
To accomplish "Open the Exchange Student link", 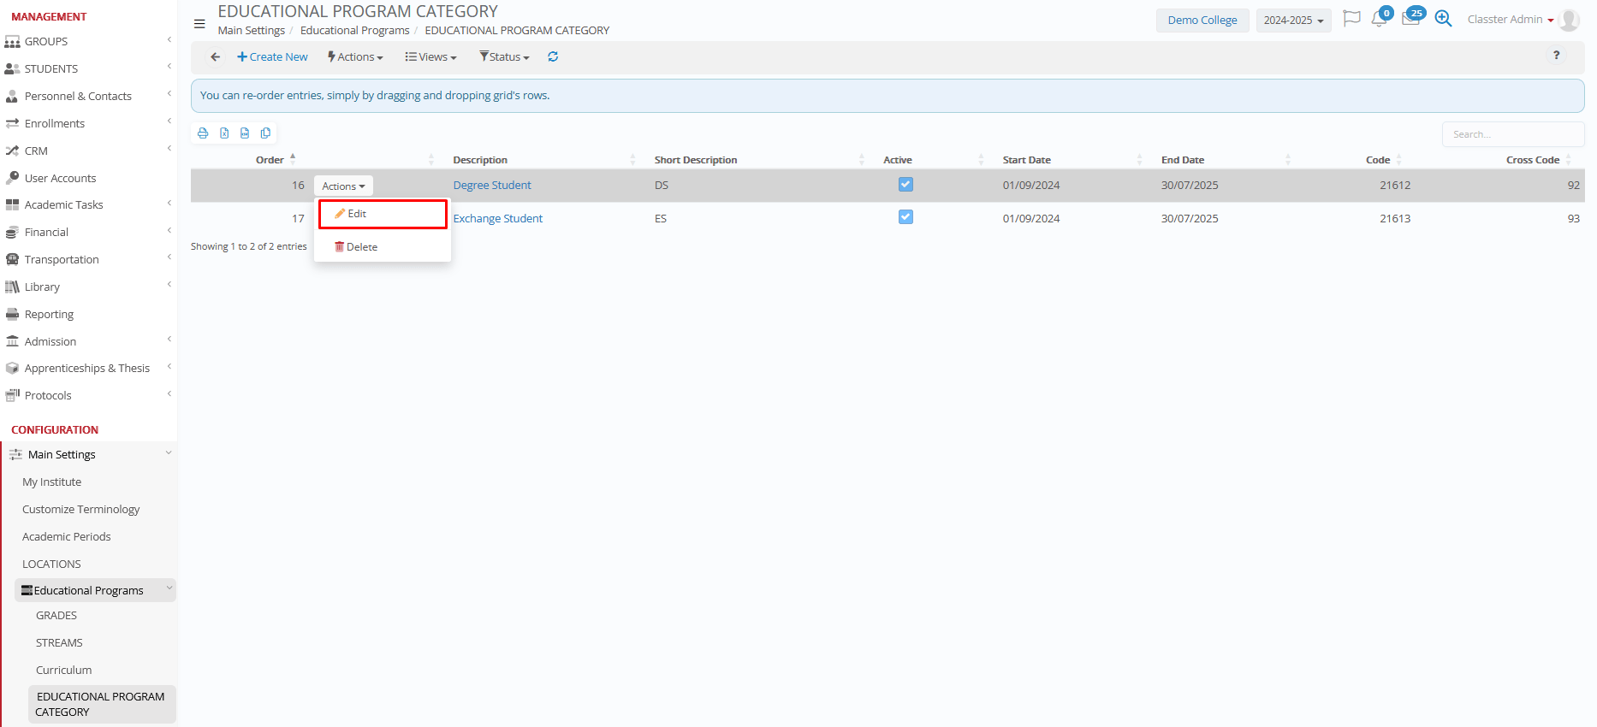I will coord(497,219).
